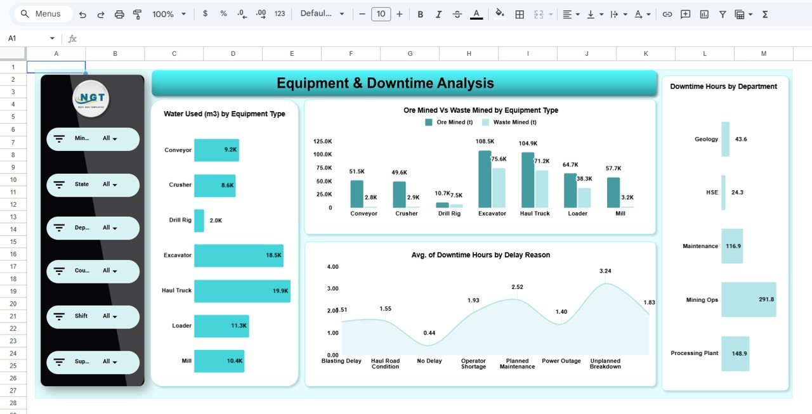The image size is (812, 414).
Task: Click the format as percent icon
Action: [222, 13]
